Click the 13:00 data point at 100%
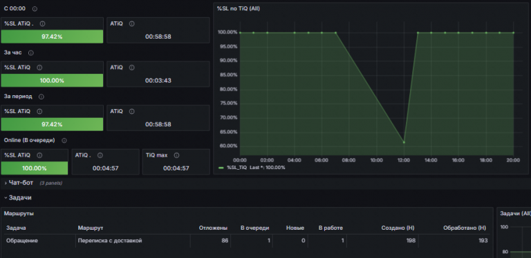531x258 pixels. pyautogui.click(x=418, y=32)
